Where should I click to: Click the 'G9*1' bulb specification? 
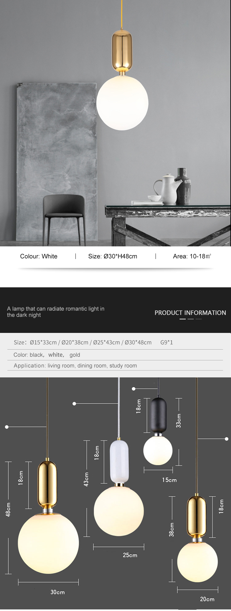click(167, 342)
